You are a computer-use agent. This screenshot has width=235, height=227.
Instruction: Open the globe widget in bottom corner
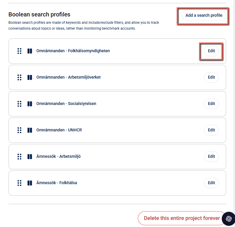coord(229,219)
